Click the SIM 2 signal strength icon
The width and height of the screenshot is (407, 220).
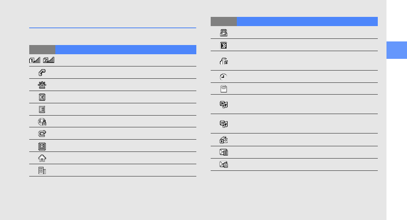(x=49, y=60)
